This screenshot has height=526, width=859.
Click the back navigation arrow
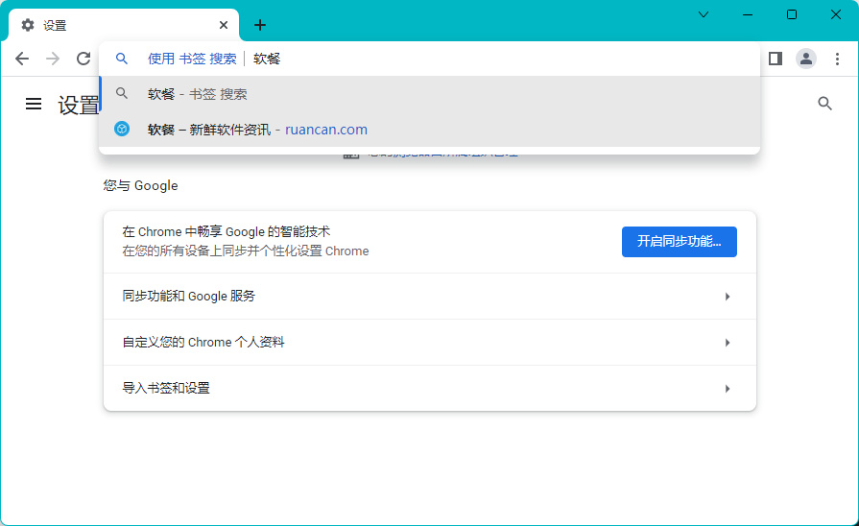(x=22, y=59)
